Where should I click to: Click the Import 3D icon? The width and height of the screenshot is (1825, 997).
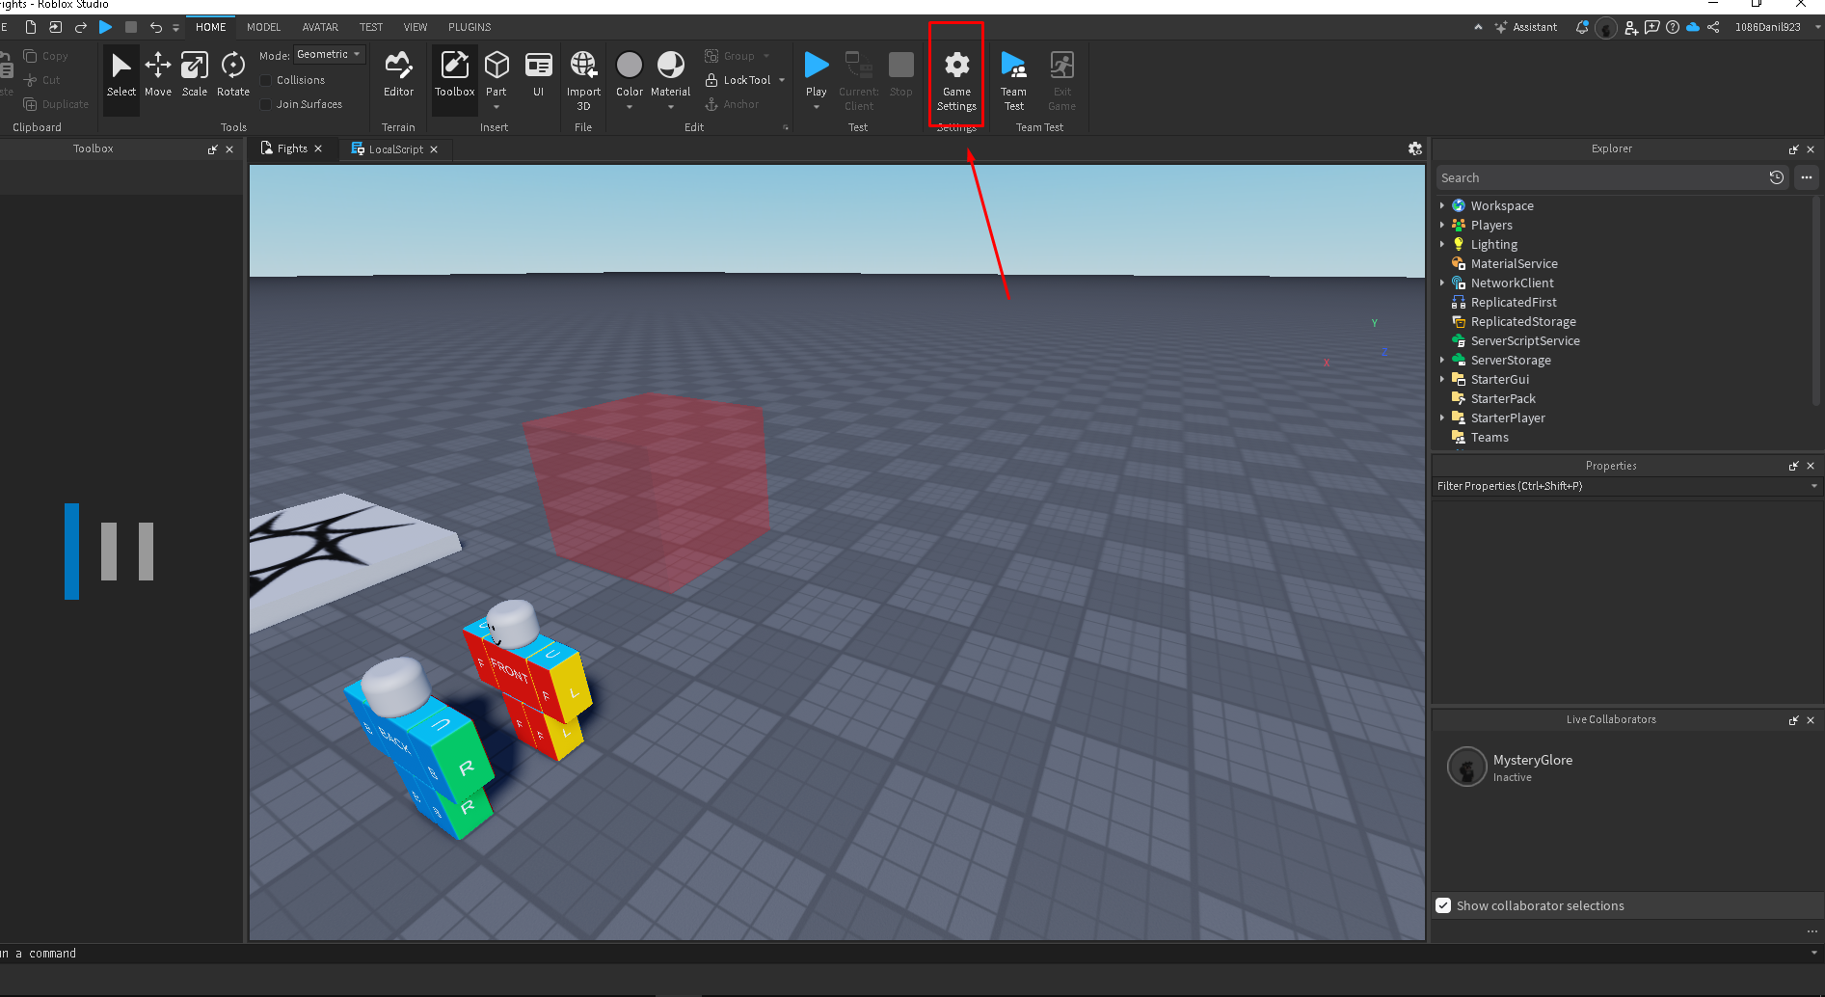583,74
